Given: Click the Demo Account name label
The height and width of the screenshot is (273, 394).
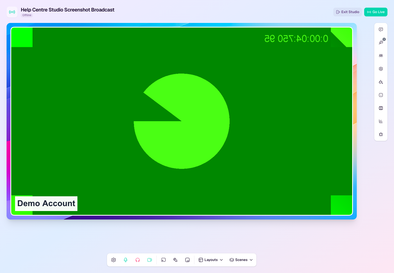Looking at the screenshot, I should click(x=46, y=204).
